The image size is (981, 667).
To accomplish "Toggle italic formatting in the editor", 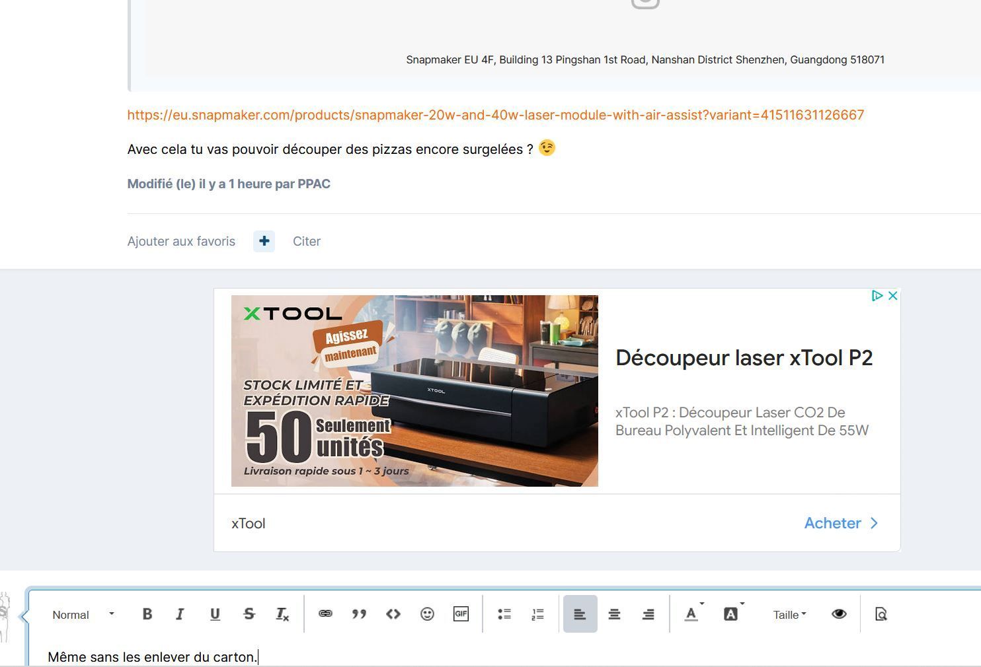I will click(180, 614).
